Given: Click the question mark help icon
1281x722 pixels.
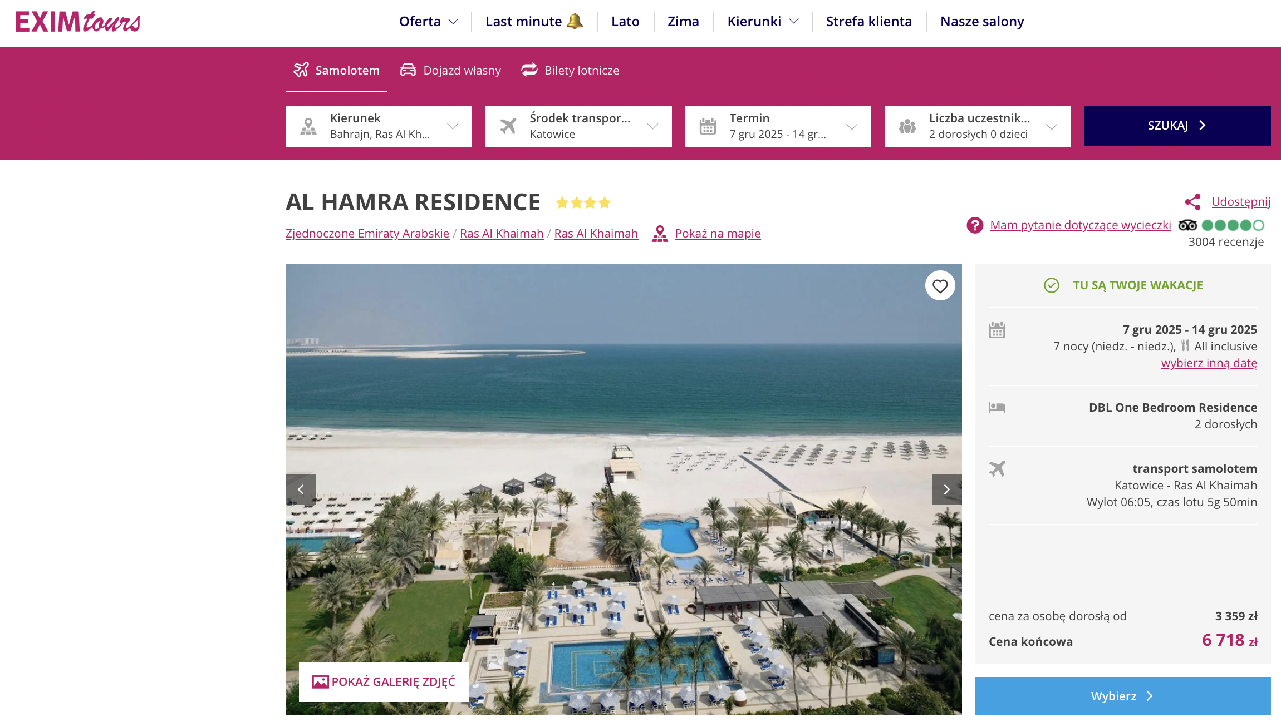Looking at the screenshot, I should (975, 225).
